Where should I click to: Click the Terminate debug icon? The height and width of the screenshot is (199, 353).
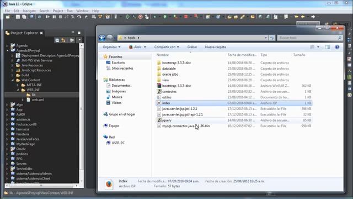(60, 17)
